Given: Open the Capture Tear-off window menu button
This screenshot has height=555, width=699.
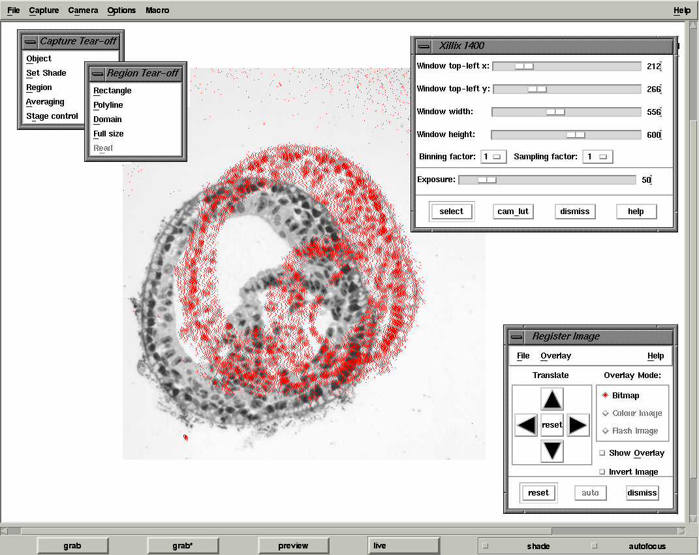Looking at the screenshot, I should pyautogui.click(x=30, y=42).
